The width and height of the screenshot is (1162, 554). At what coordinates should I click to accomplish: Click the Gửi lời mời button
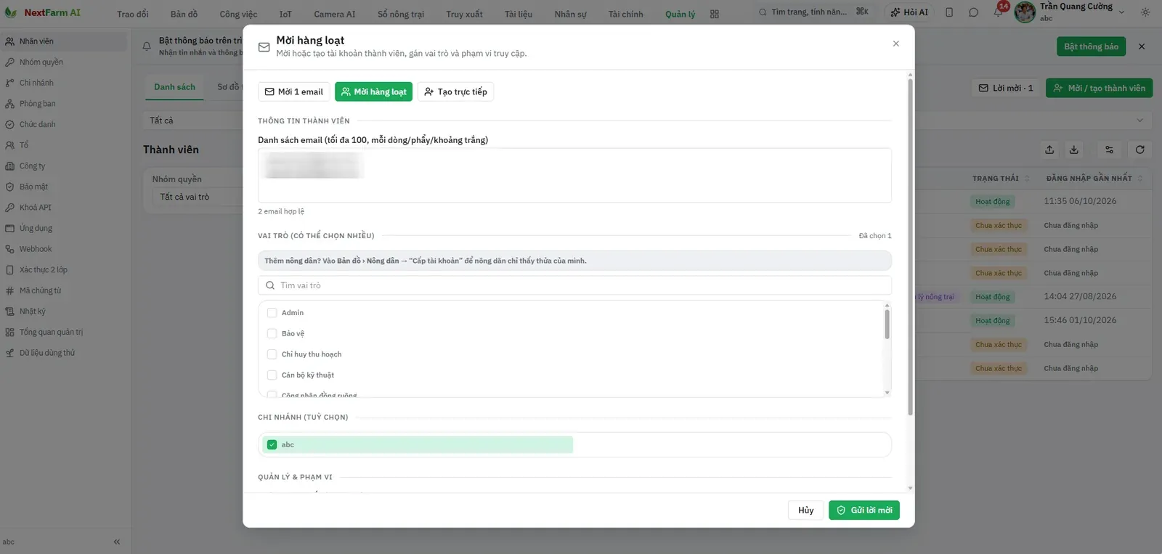coord(864,510)
